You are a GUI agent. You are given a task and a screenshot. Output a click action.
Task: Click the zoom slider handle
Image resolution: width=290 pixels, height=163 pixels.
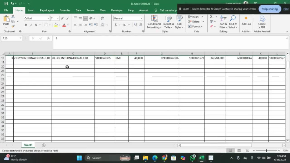coord(266,151)
